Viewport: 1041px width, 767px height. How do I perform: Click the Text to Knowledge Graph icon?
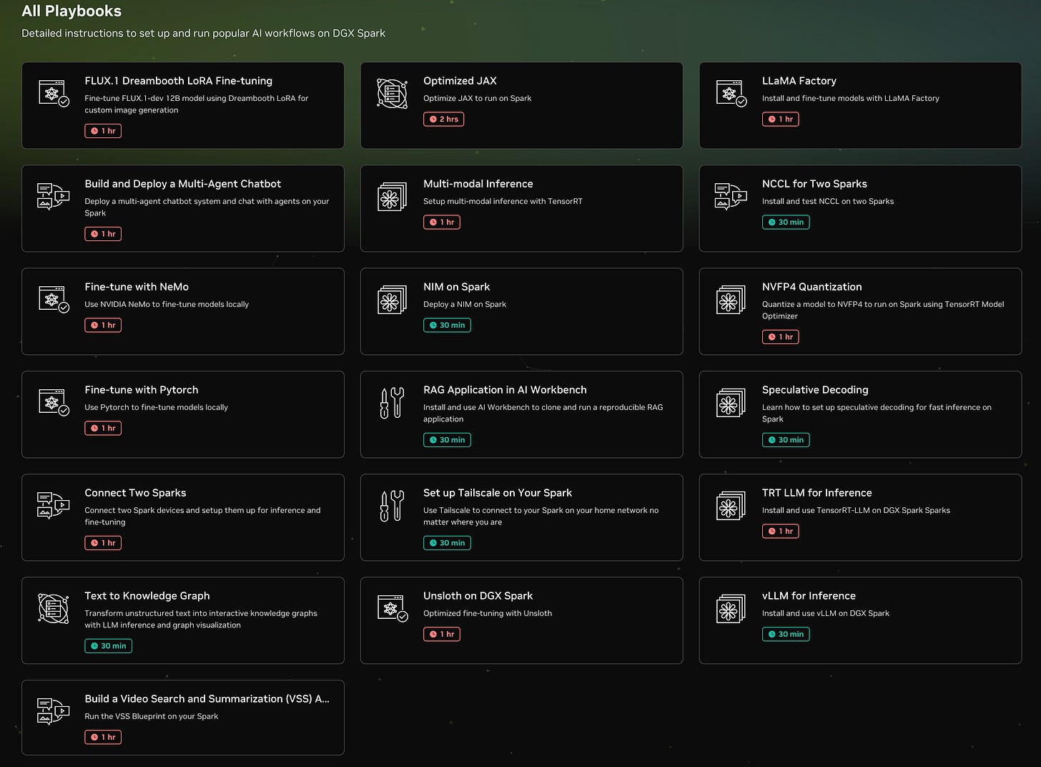(54, 609)
